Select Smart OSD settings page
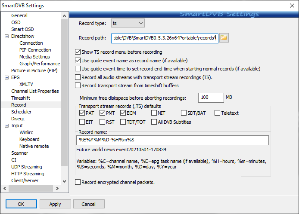The image size is (299, 214). coord(22,29)
